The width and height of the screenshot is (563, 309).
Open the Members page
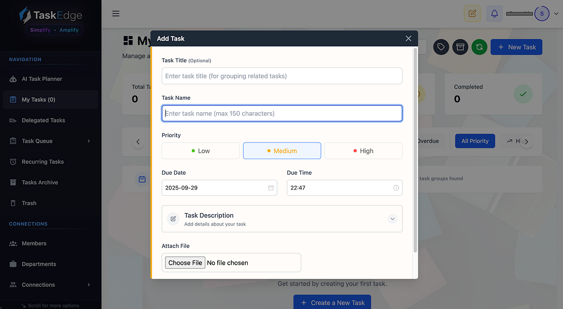pos(50,243)
